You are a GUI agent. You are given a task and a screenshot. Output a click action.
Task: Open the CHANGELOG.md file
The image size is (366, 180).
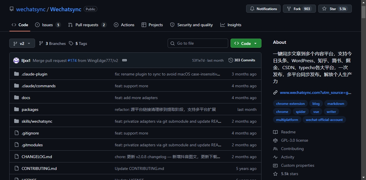pyautogui.click(x=37, y=157)
